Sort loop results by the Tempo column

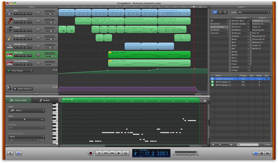pos(243,76)
